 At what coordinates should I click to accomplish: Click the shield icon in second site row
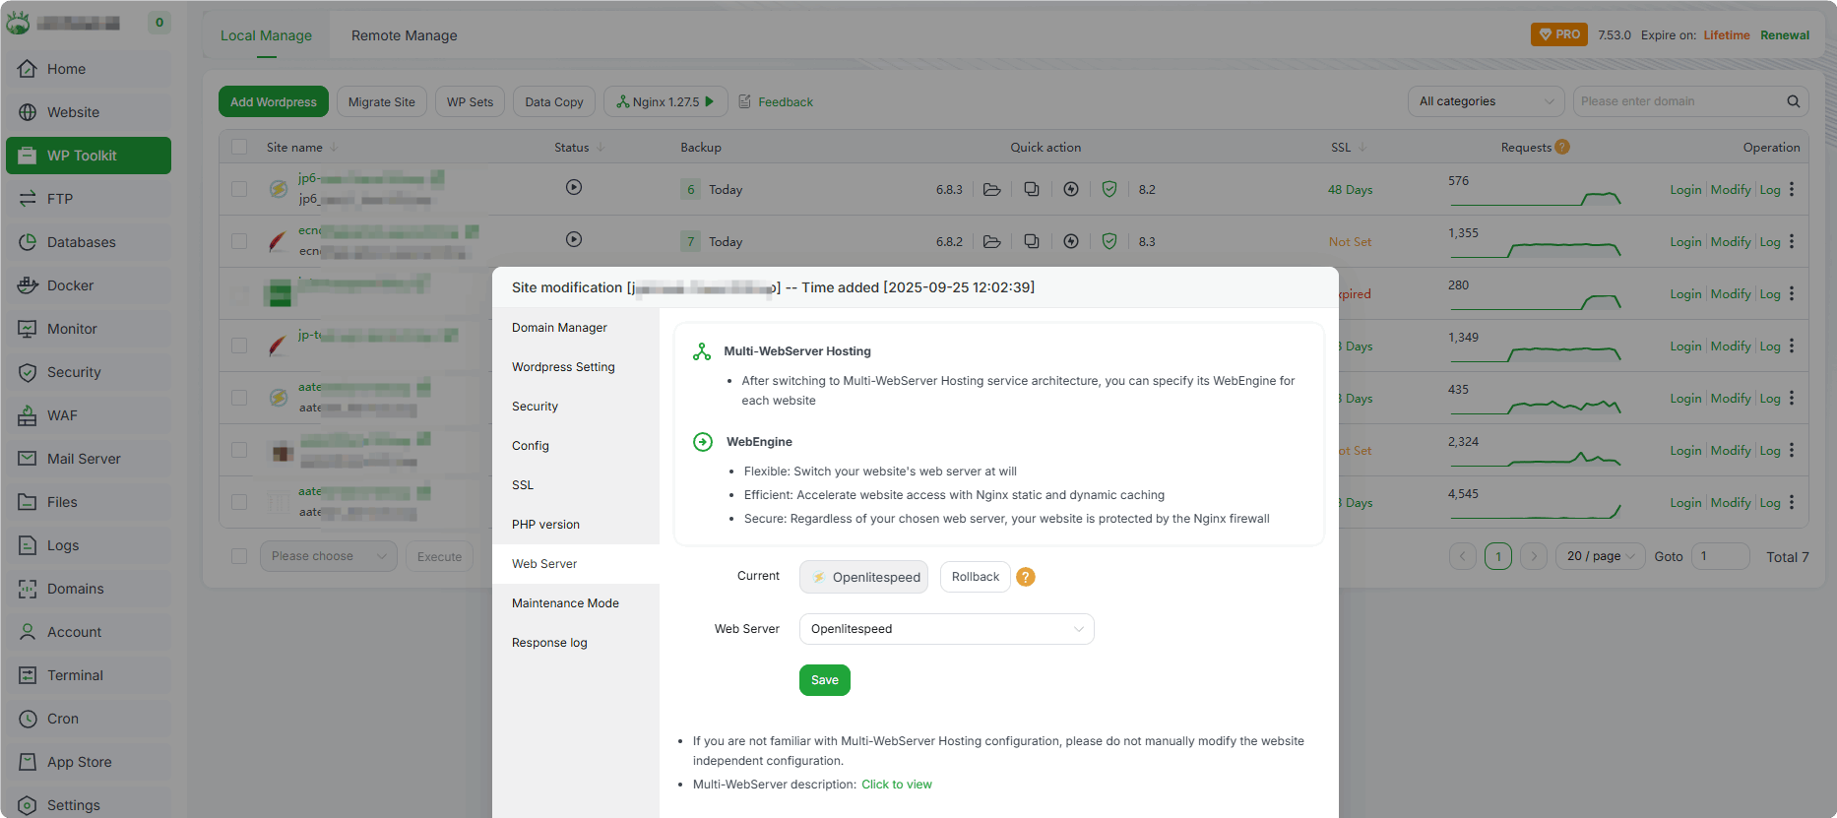1109,241
